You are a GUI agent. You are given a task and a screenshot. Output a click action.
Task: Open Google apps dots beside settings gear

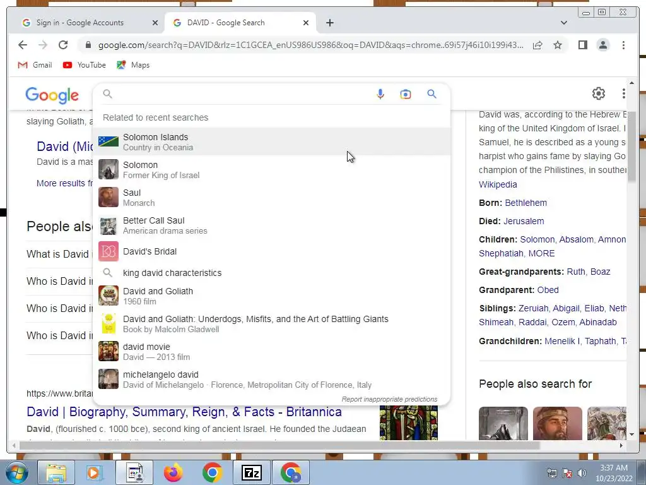(x=623, y=93)
